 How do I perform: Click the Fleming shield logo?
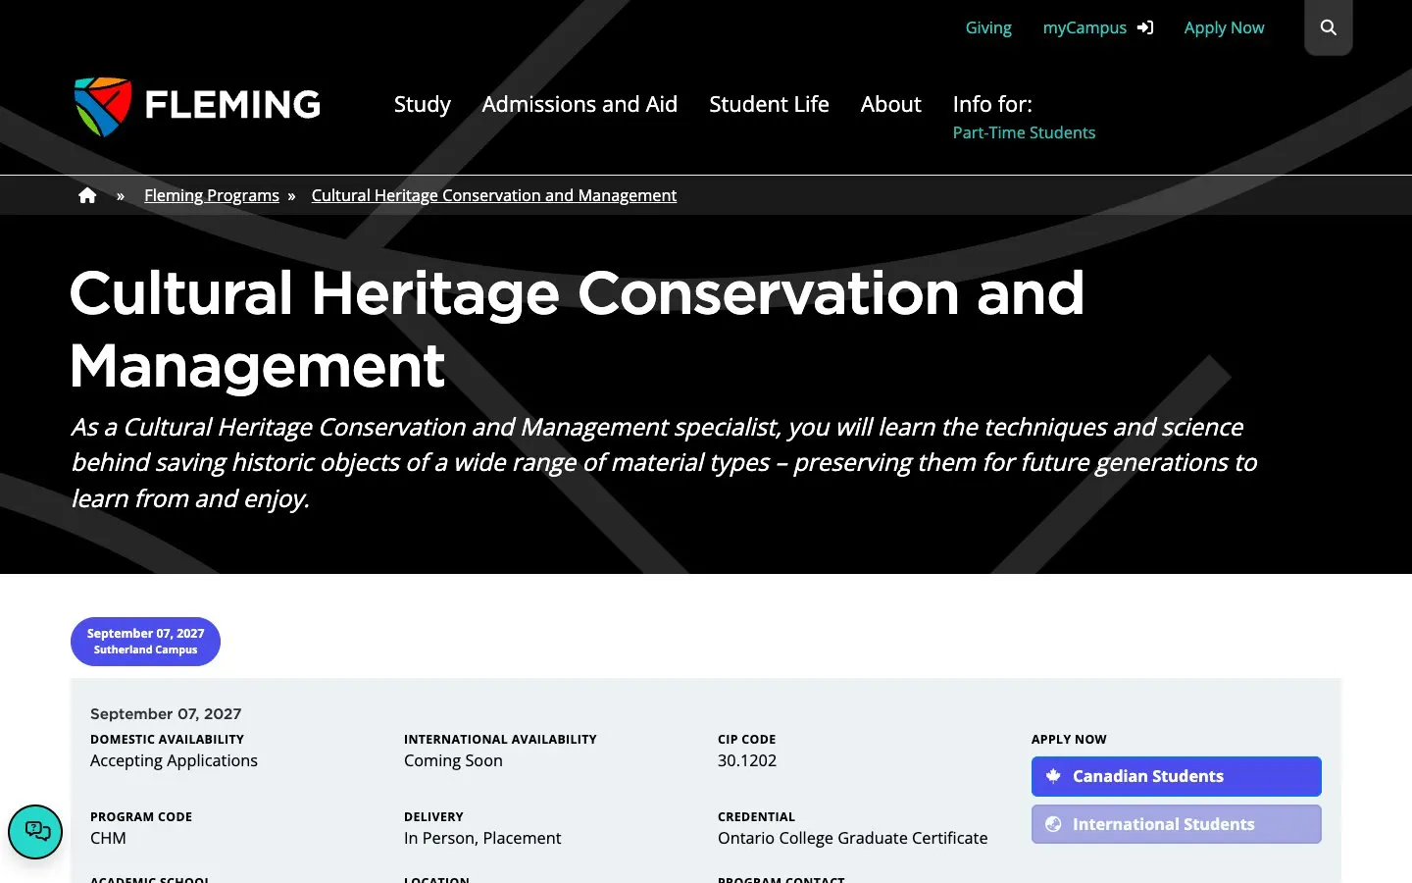(x=103, y=106)
